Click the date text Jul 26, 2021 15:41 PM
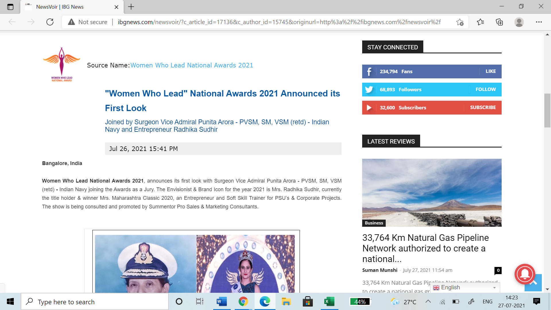The image size is (551, 310). [x=143, y=149]
